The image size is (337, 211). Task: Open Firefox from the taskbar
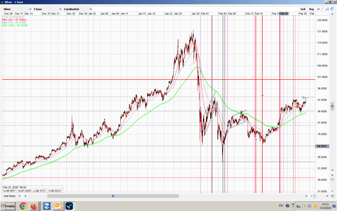pos(34,206)
